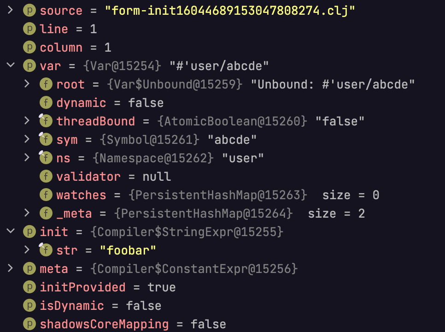Click the property icon next to shadowsCoreMapping
Viewport: 445px width, 332px height.
[29, 324]
